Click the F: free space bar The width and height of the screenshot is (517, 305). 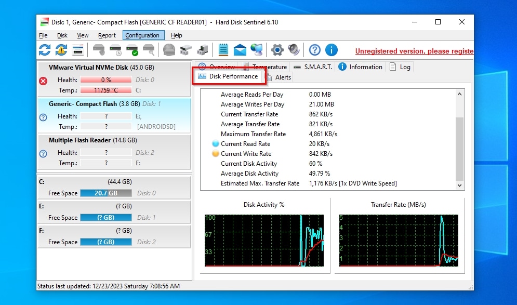pos(106,242)
